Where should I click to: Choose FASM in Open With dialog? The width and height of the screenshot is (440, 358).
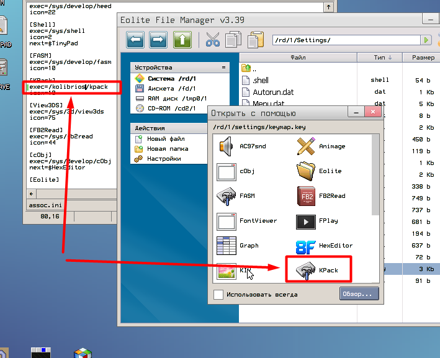(236, 196)
